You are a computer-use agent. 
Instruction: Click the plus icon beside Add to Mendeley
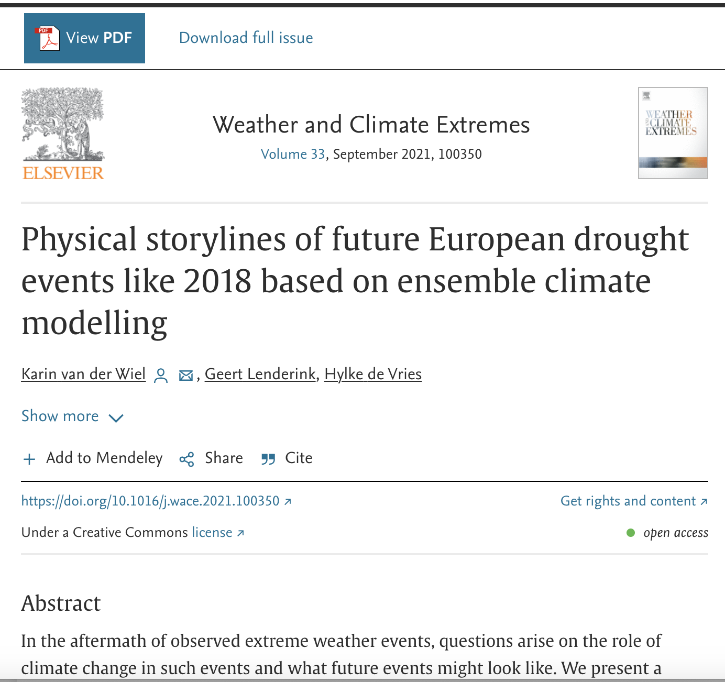[29, 459]
